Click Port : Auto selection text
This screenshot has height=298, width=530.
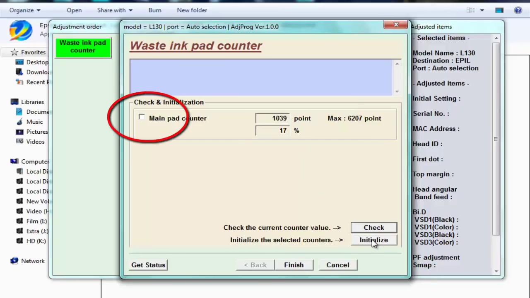click(445, 68)
